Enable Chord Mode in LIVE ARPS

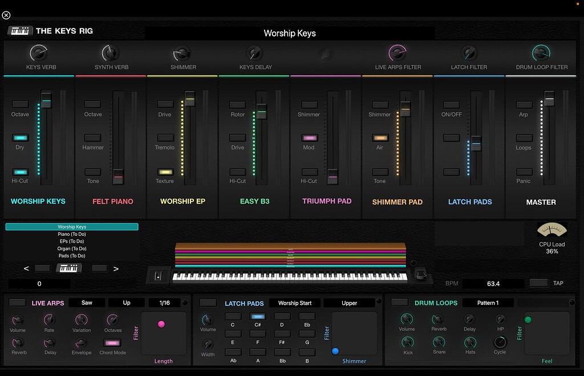point(112,344)
